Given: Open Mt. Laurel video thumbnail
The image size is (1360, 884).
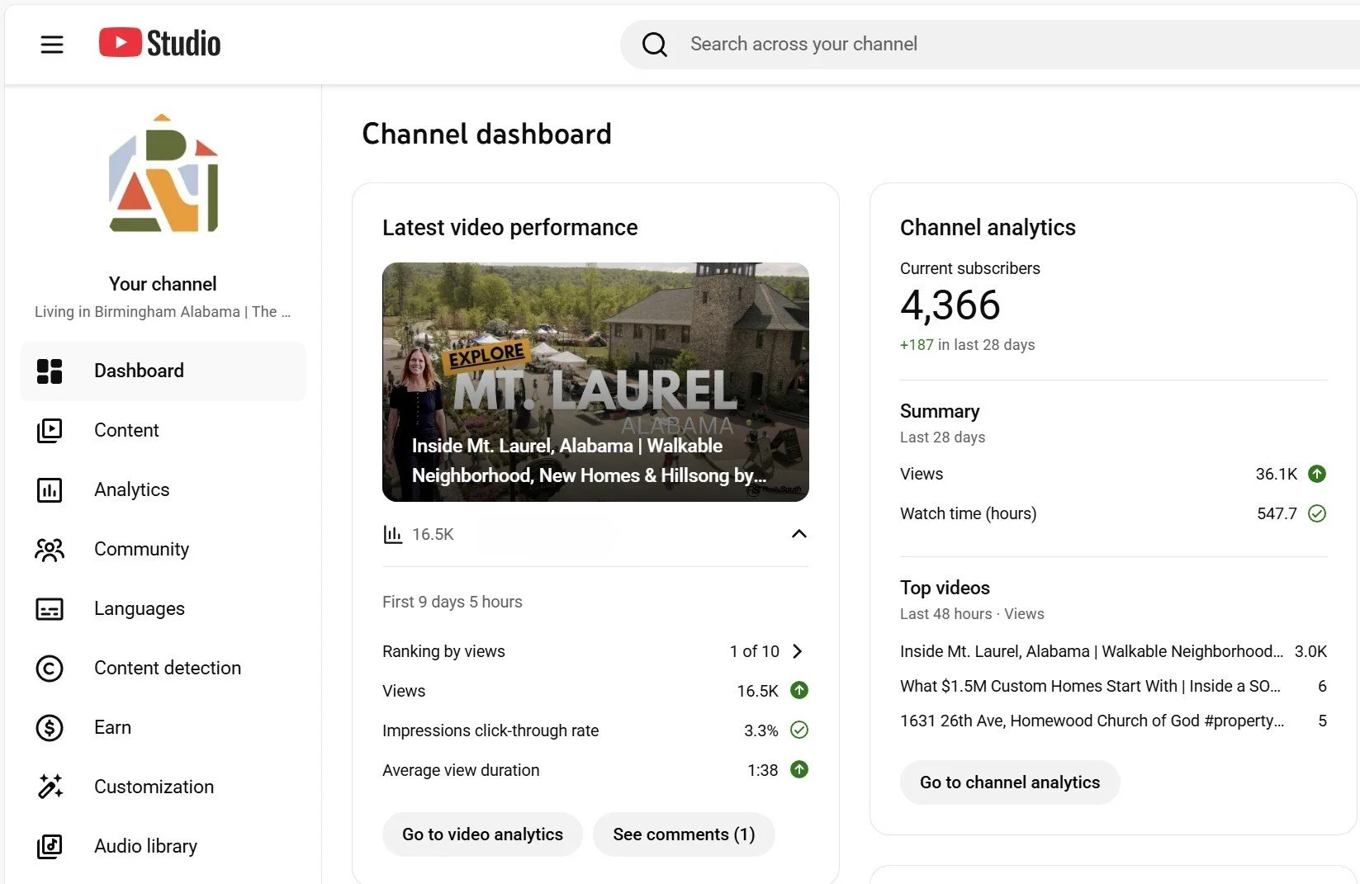Looking at the screenshot, I should [595, 382].
